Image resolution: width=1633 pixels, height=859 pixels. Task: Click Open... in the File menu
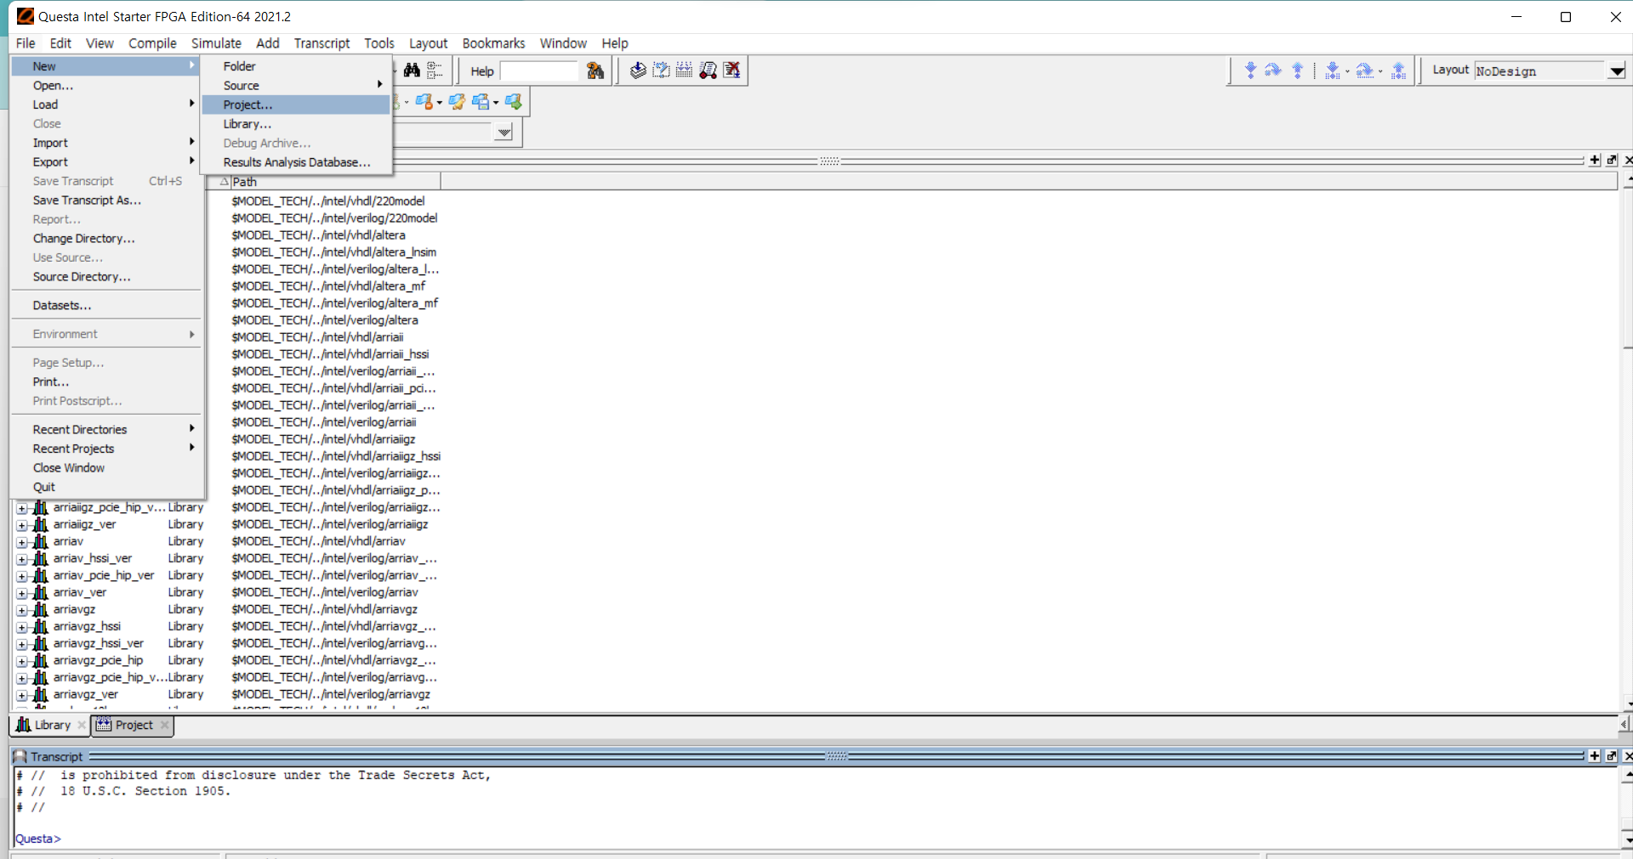(106, 85)
